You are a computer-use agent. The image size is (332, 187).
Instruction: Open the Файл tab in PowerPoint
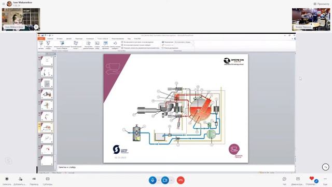[41, 38]
